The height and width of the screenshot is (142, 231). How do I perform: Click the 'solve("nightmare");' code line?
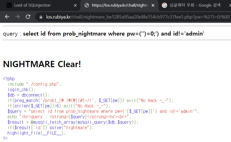tap(51, 128)
